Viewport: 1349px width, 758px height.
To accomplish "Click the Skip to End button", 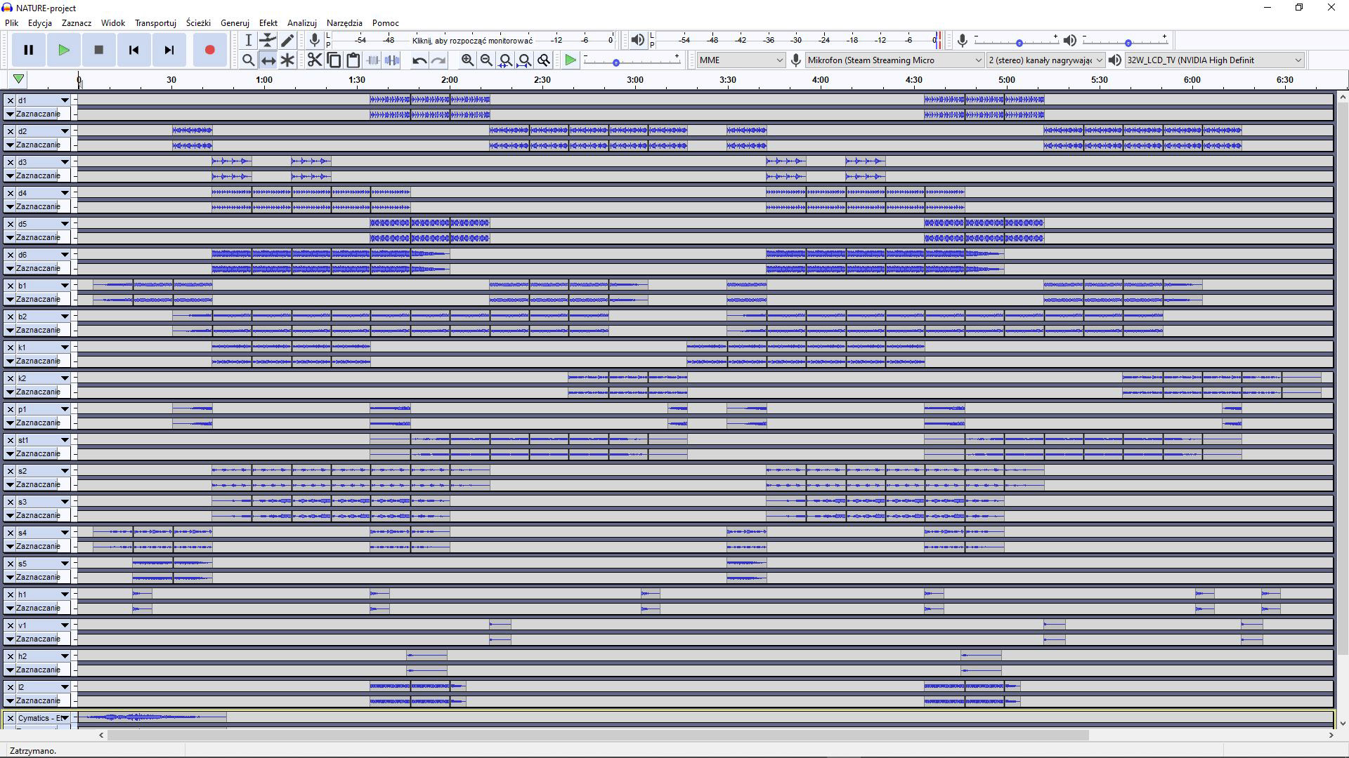I will pos(169,50).
